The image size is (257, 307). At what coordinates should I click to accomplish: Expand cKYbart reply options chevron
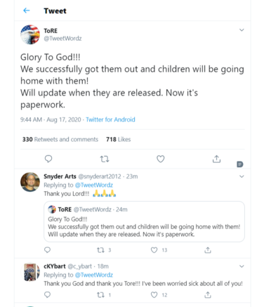[242, 266]
